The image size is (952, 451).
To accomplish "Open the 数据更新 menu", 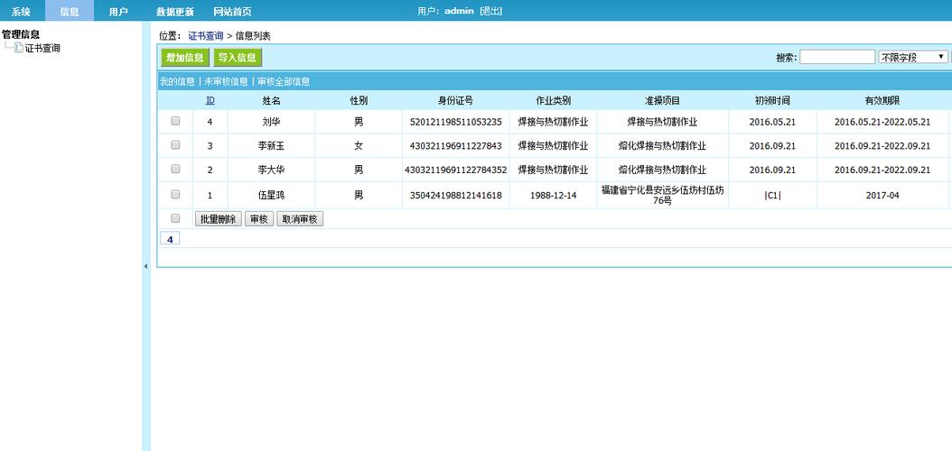I will pyautogui.click(x=174, y=12).
